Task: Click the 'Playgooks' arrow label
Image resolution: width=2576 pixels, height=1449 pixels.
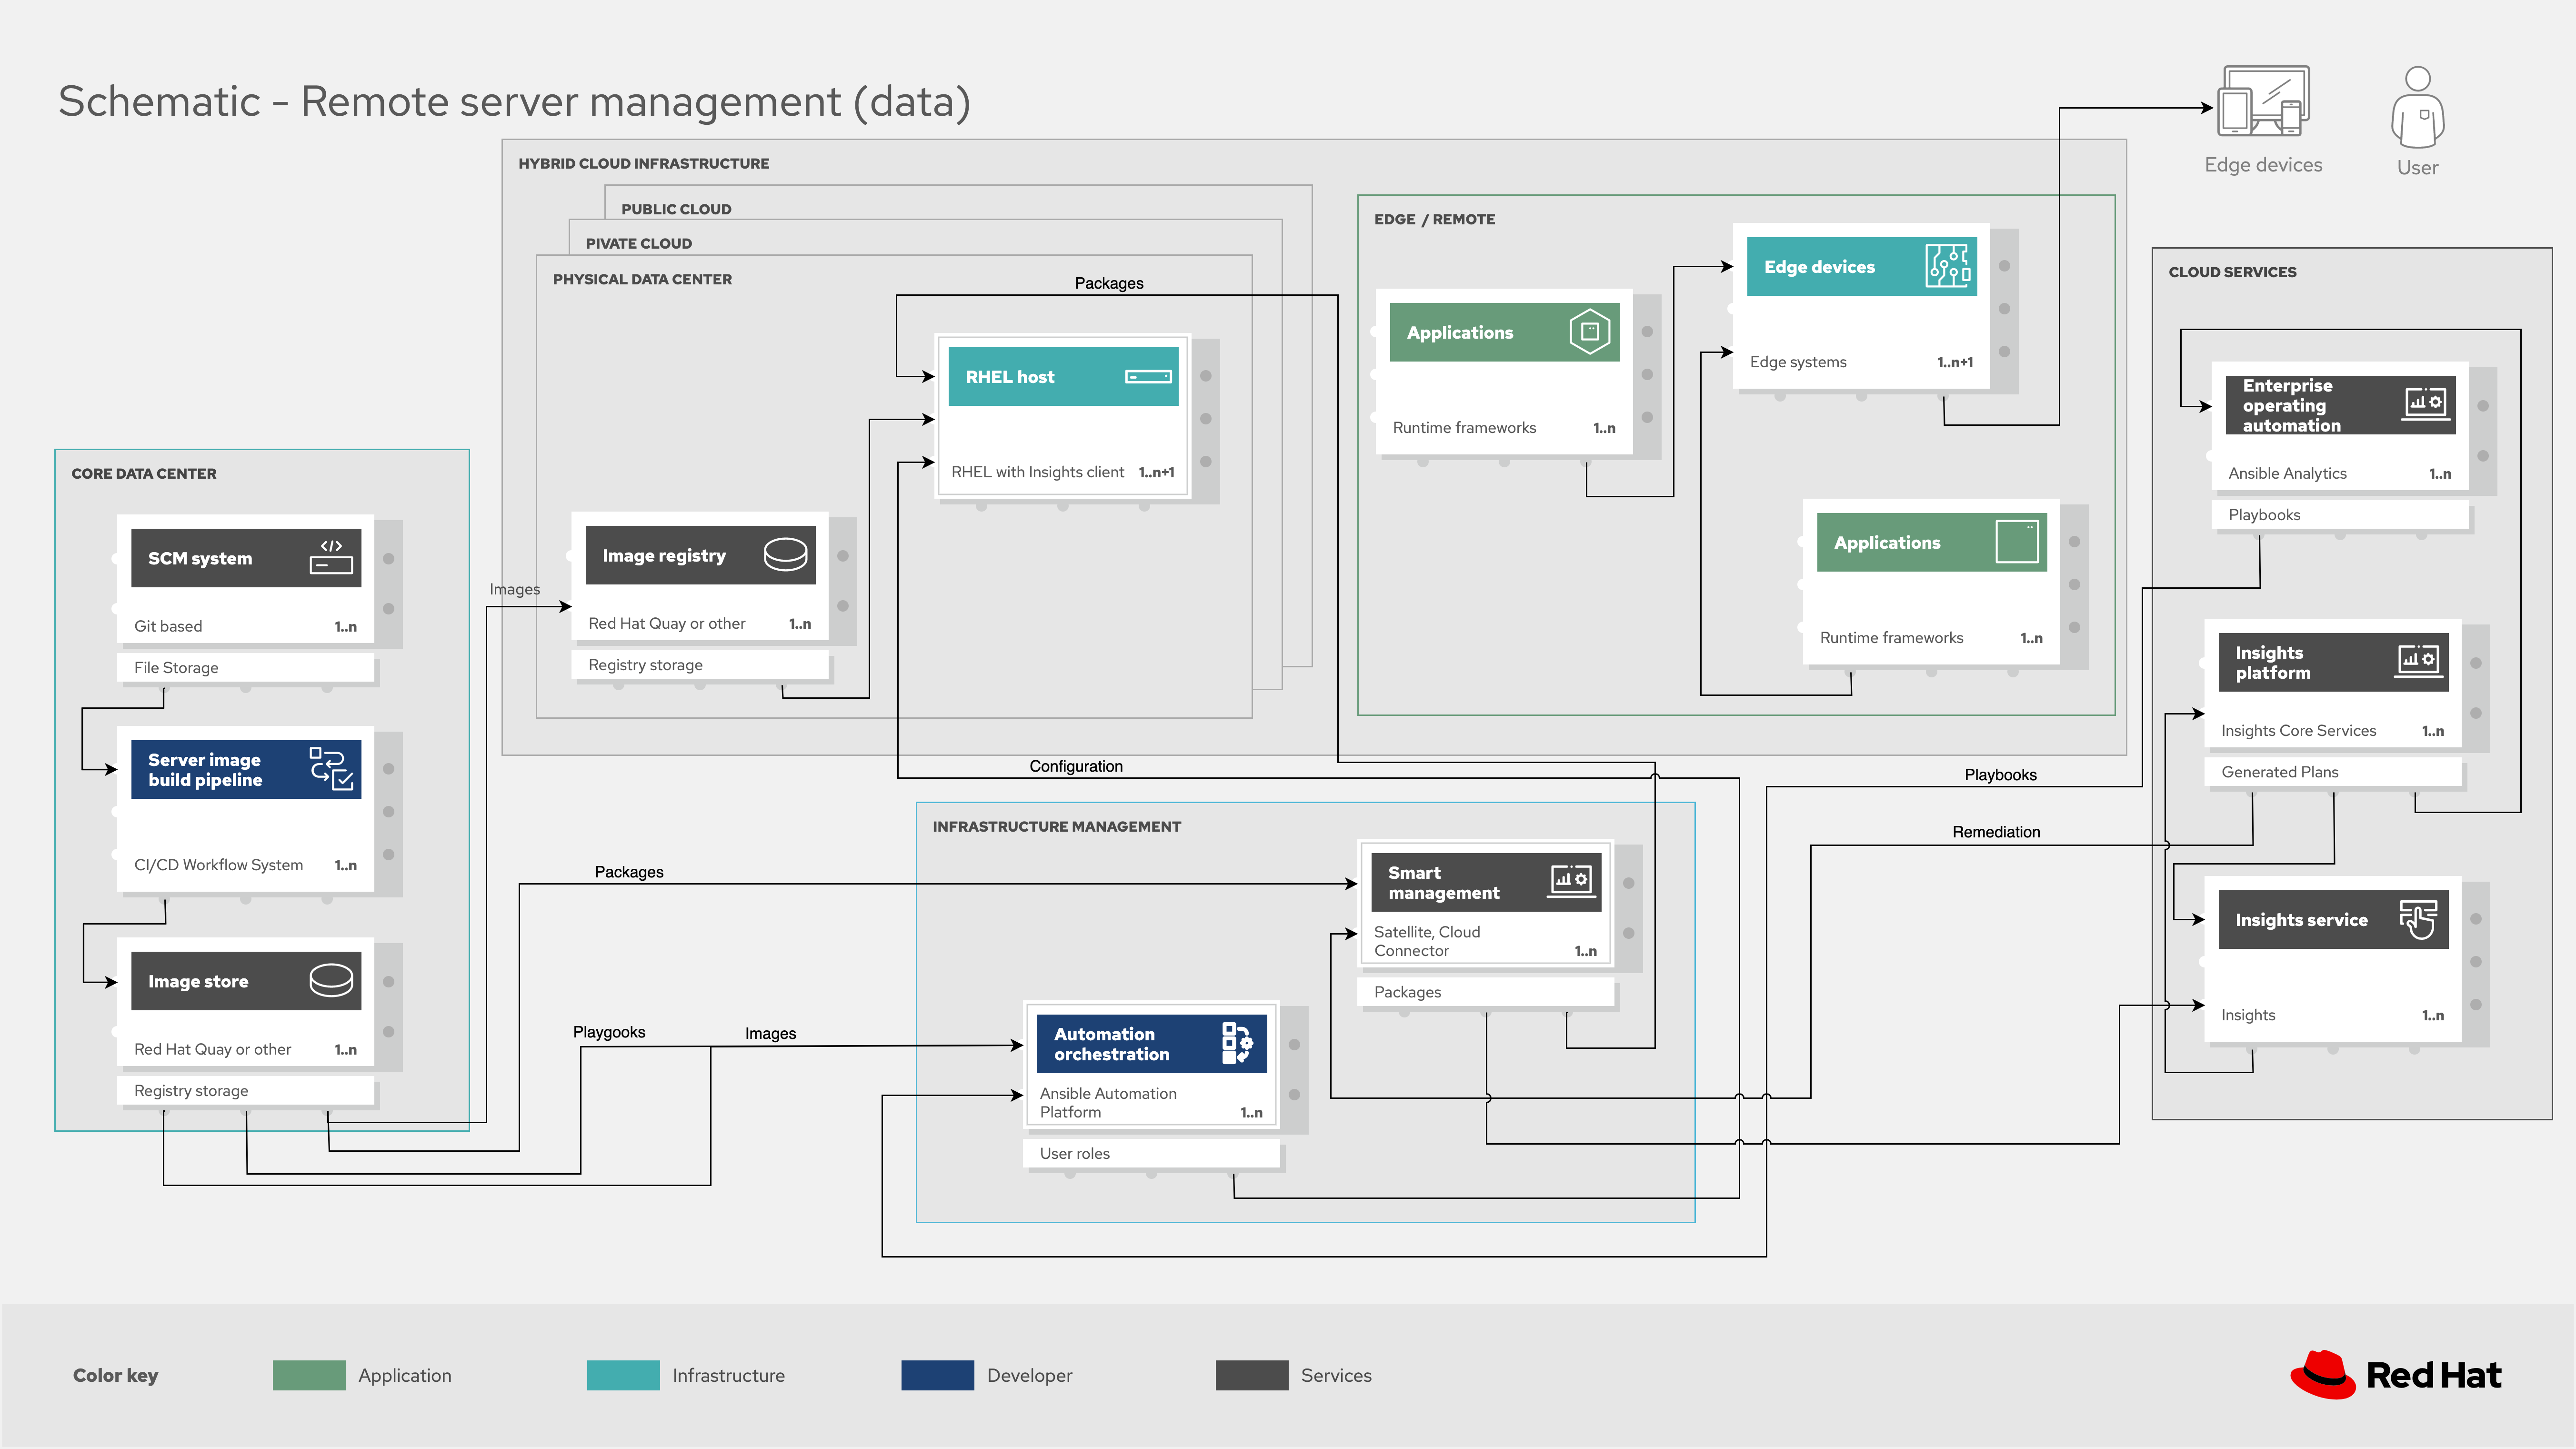Action: [x=609, y=1032]
